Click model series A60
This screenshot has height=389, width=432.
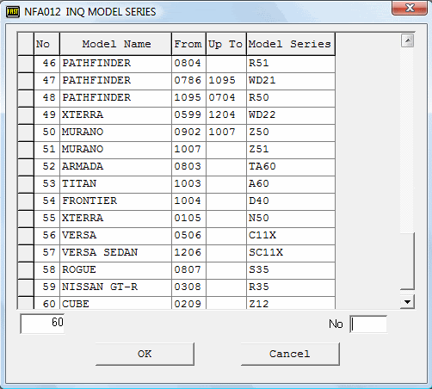click(x=259, y=183)
